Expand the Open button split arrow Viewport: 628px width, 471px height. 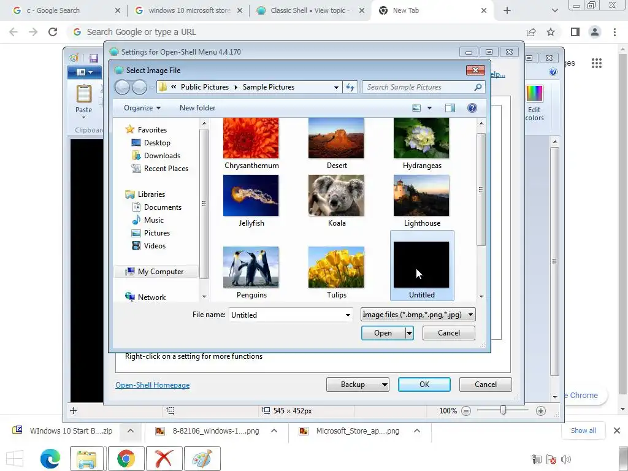pyautogui.click(x=409, y=333)
